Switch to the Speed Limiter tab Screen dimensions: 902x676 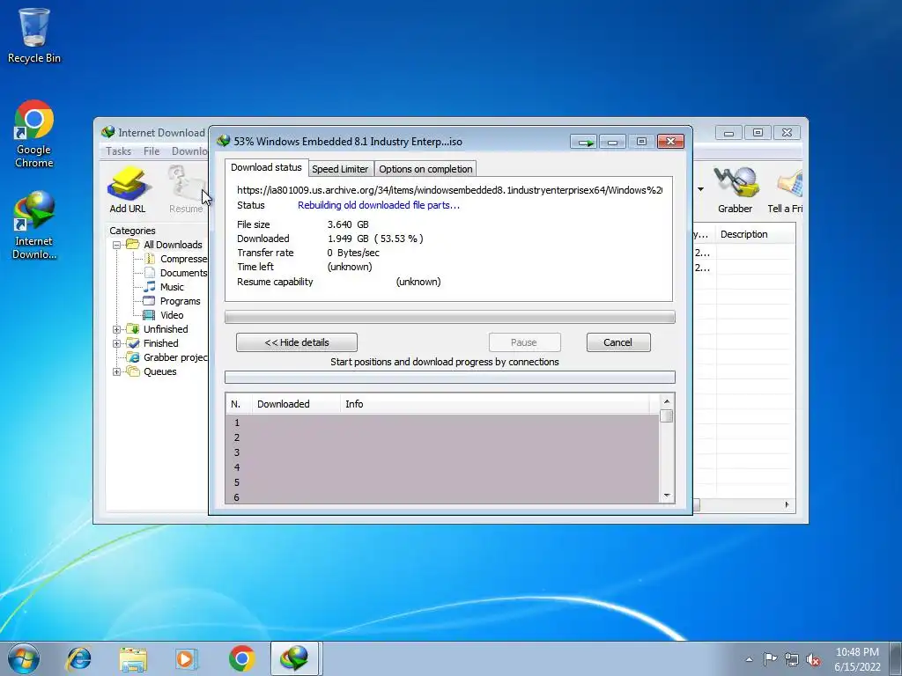pos(340,169)
